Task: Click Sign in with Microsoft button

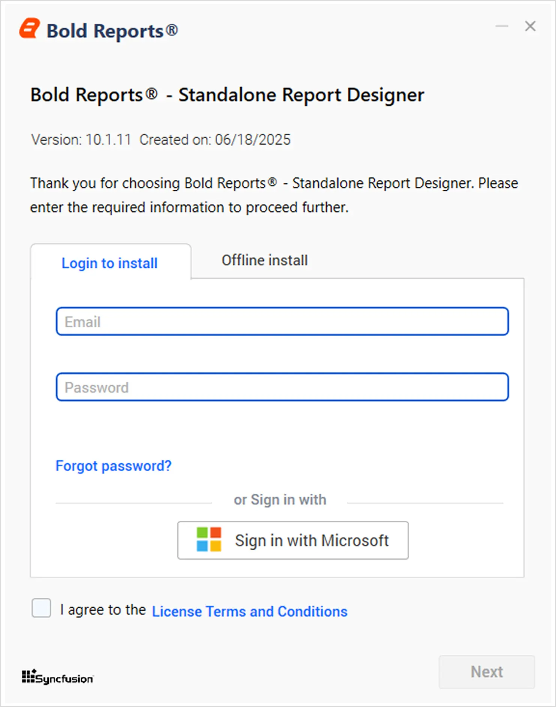Action: pos(293,540)
